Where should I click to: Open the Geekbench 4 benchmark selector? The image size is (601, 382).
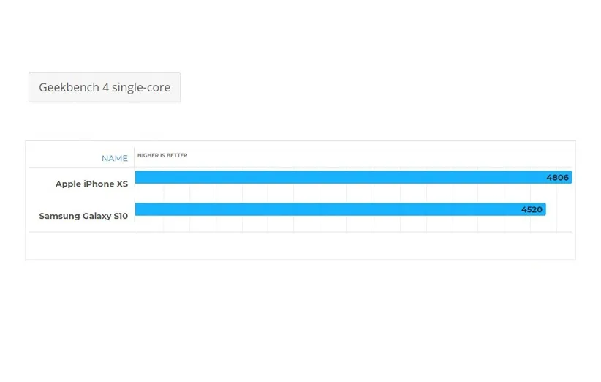(105, 87)
